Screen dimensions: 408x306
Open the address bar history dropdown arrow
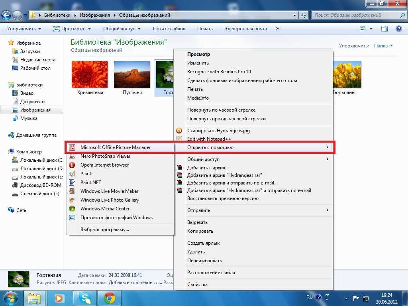(x=294, y=16)
